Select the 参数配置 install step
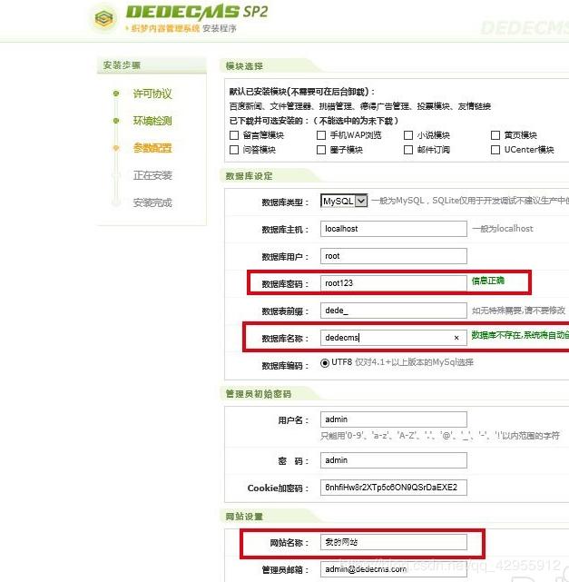 pos(152,148)
